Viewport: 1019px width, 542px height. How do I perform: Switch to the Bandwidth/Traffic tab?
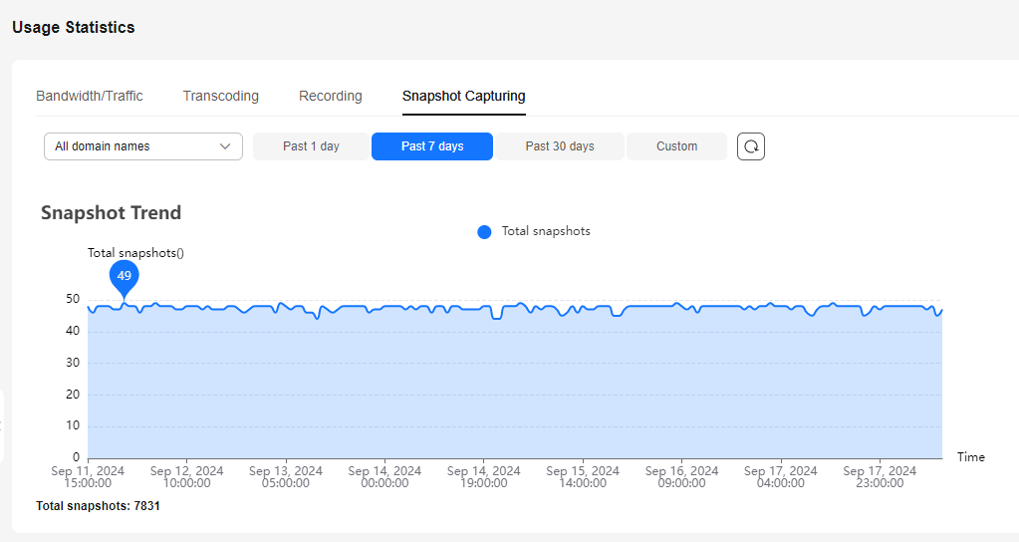pos(90,96)
